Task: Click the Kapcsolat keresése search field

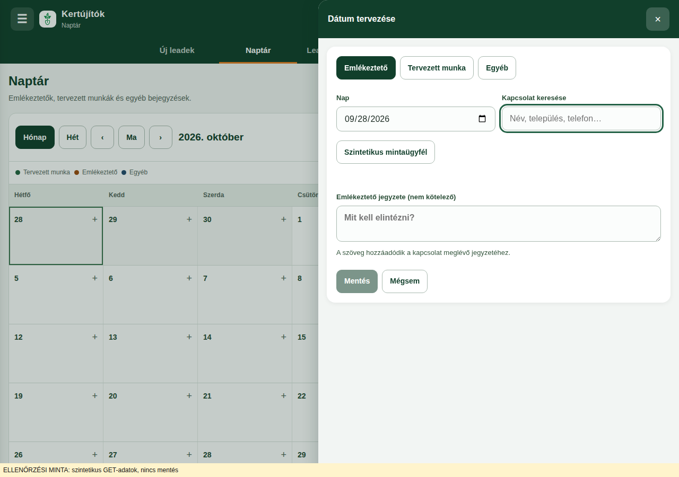Action: coord(581,119)
